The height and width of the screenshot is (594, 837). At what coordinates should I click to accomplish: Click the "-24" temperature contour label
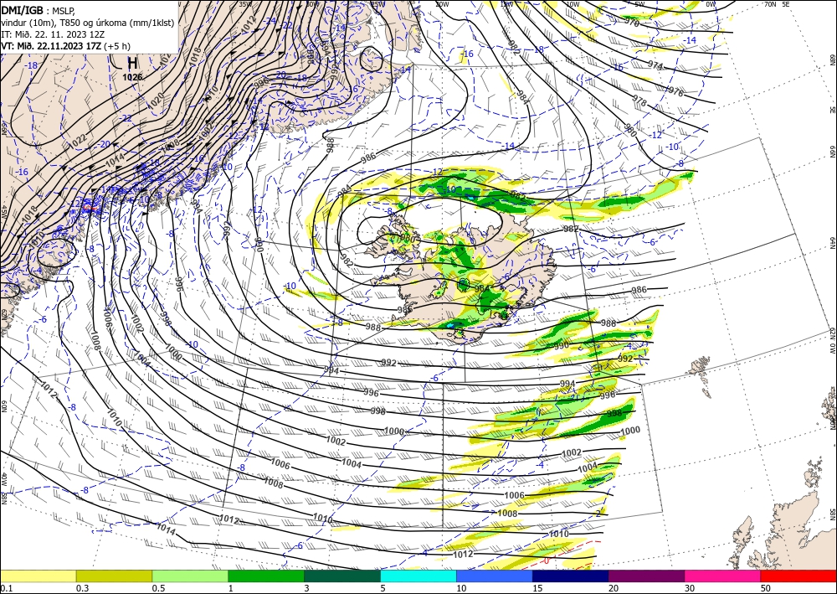(271, 21)
